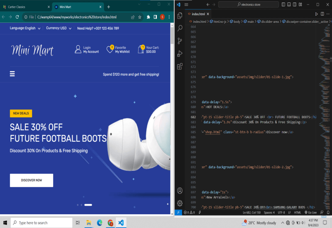This screenshot has height=228, width=332.
Task: Toggle the primary sidebar layout button
Action: 284,5
